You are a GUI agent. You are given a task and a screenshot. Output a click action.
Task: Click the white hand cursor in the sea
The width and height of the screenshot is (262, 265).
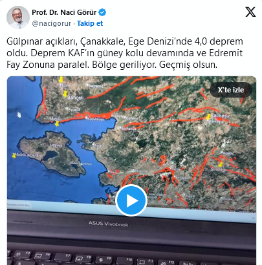click(x=19, y=115)
